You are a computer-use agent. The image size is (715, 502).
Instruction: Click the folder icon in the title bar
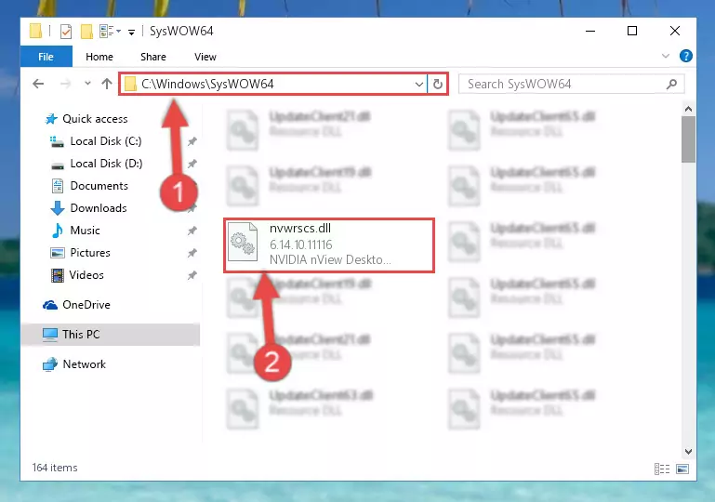[35, 31]
